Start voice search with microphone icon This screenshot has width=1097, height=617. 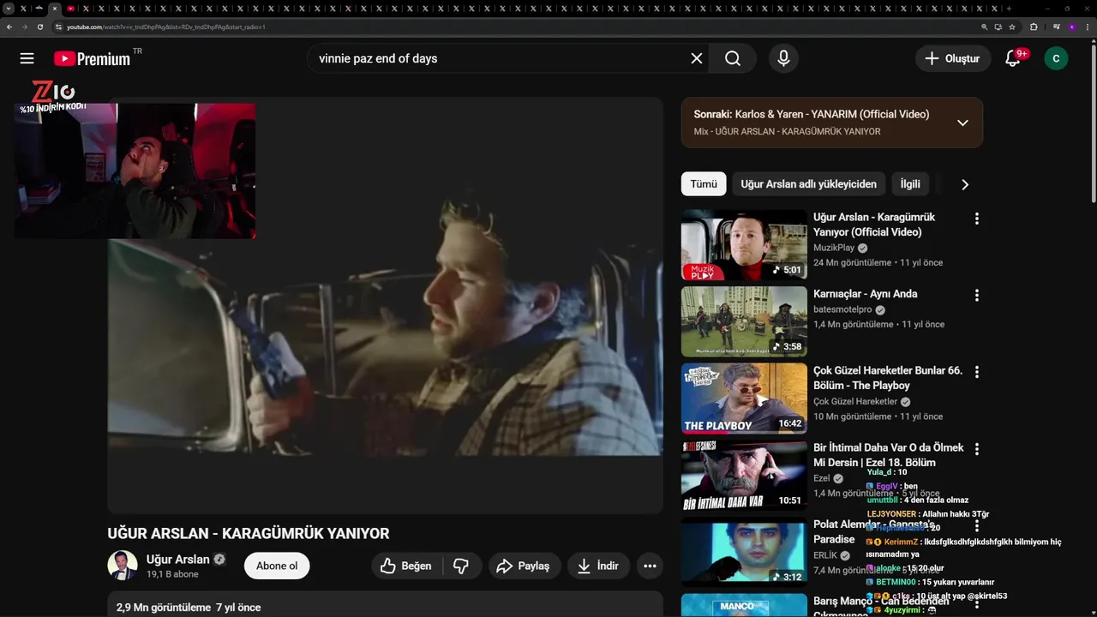click(x=783, y=58)
